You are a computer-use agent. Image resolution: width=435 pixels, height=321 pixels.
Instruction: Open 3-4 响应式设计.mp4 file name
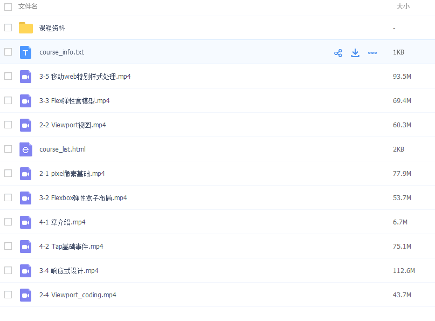tap(69, 271)
